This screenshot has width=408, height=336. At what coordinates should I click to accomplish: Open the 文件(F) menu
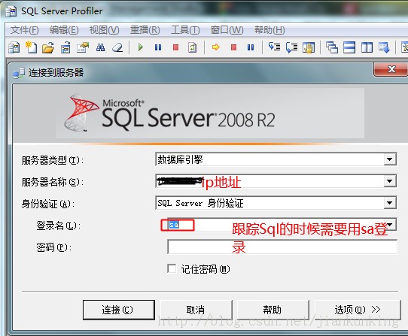pos(24,30)
